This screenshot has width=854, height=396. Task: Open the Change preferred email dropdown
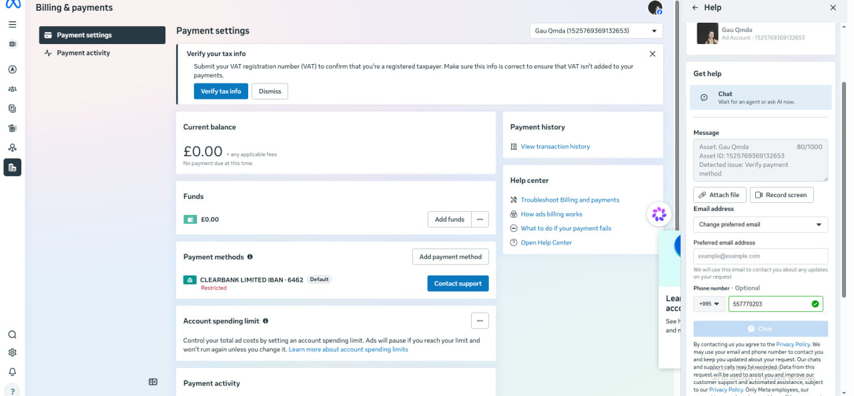[761, 224]
